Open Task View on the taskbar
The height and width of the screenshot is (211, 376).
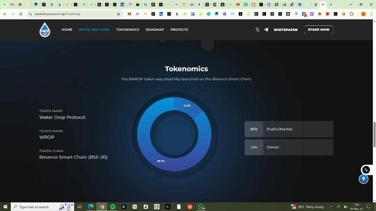click(79, 207)
